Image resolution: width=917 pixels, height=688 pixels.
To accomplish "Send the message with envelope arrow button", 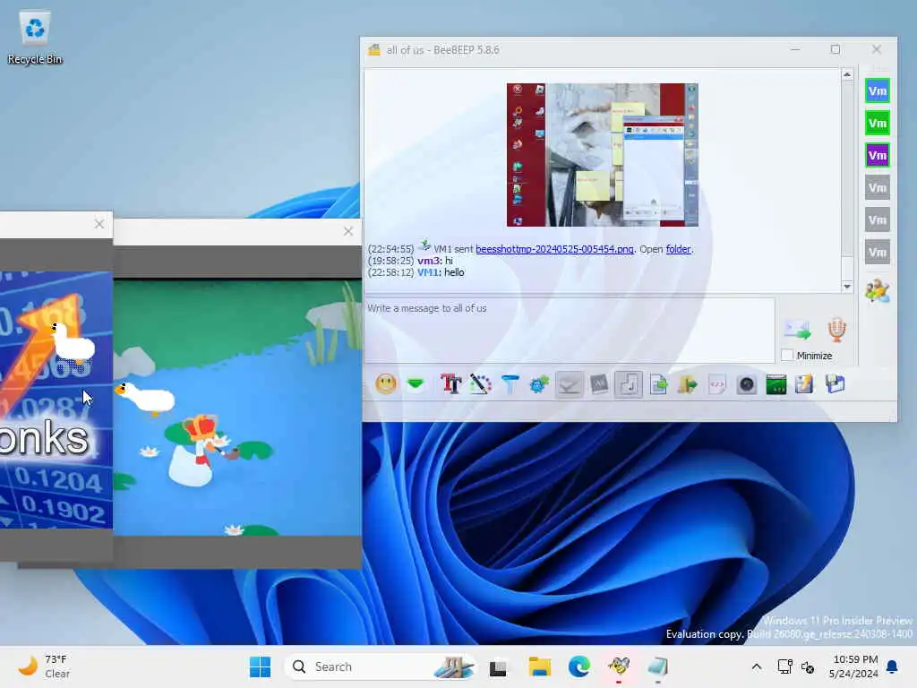I will click(x=798, y=331).
